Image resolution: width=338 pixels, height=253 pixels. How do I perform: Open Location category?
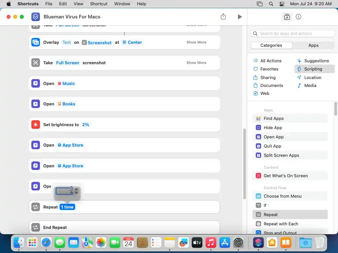(309, 77)
